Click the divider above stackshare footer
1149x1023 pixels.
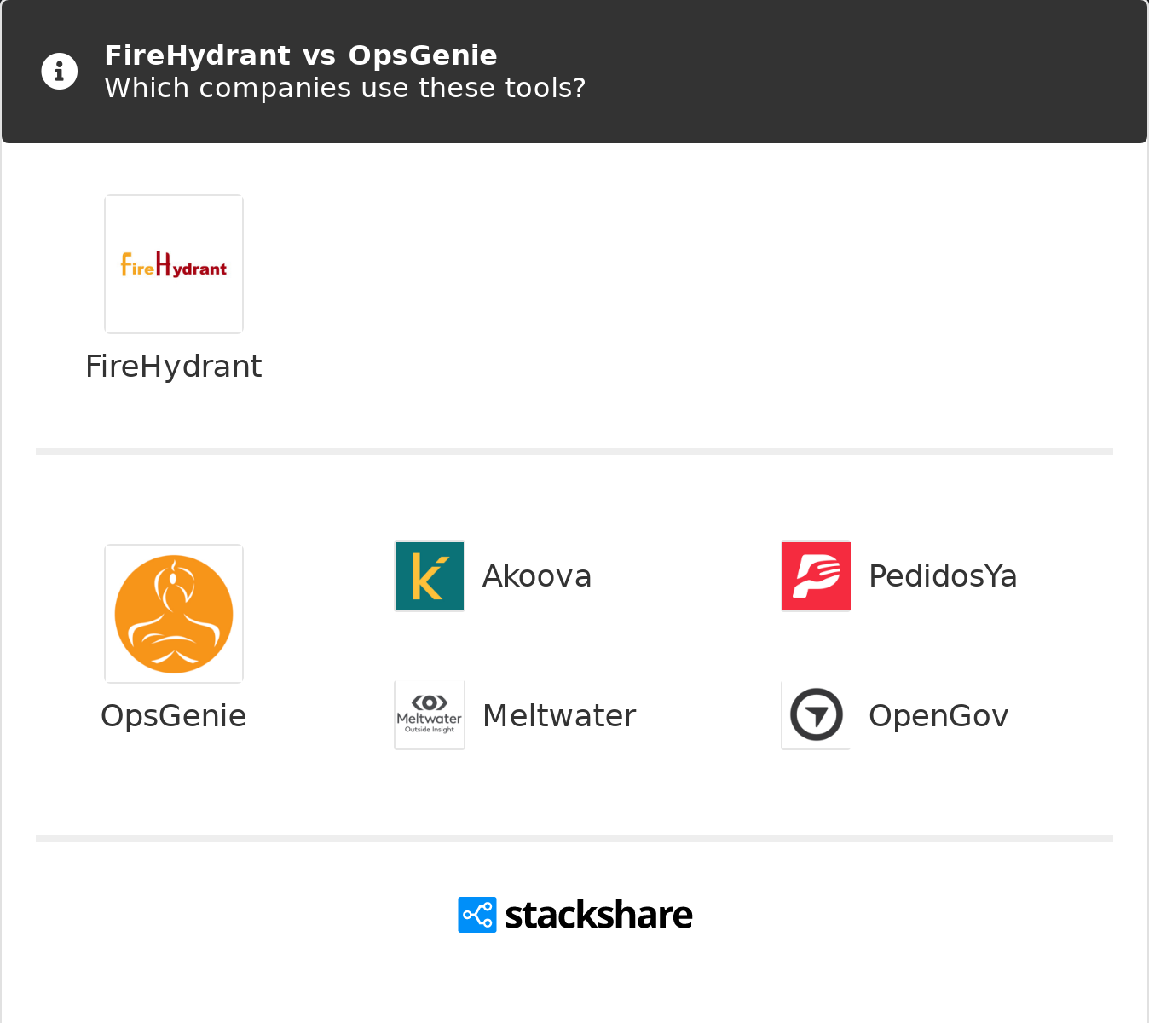(x=574, y=839)
